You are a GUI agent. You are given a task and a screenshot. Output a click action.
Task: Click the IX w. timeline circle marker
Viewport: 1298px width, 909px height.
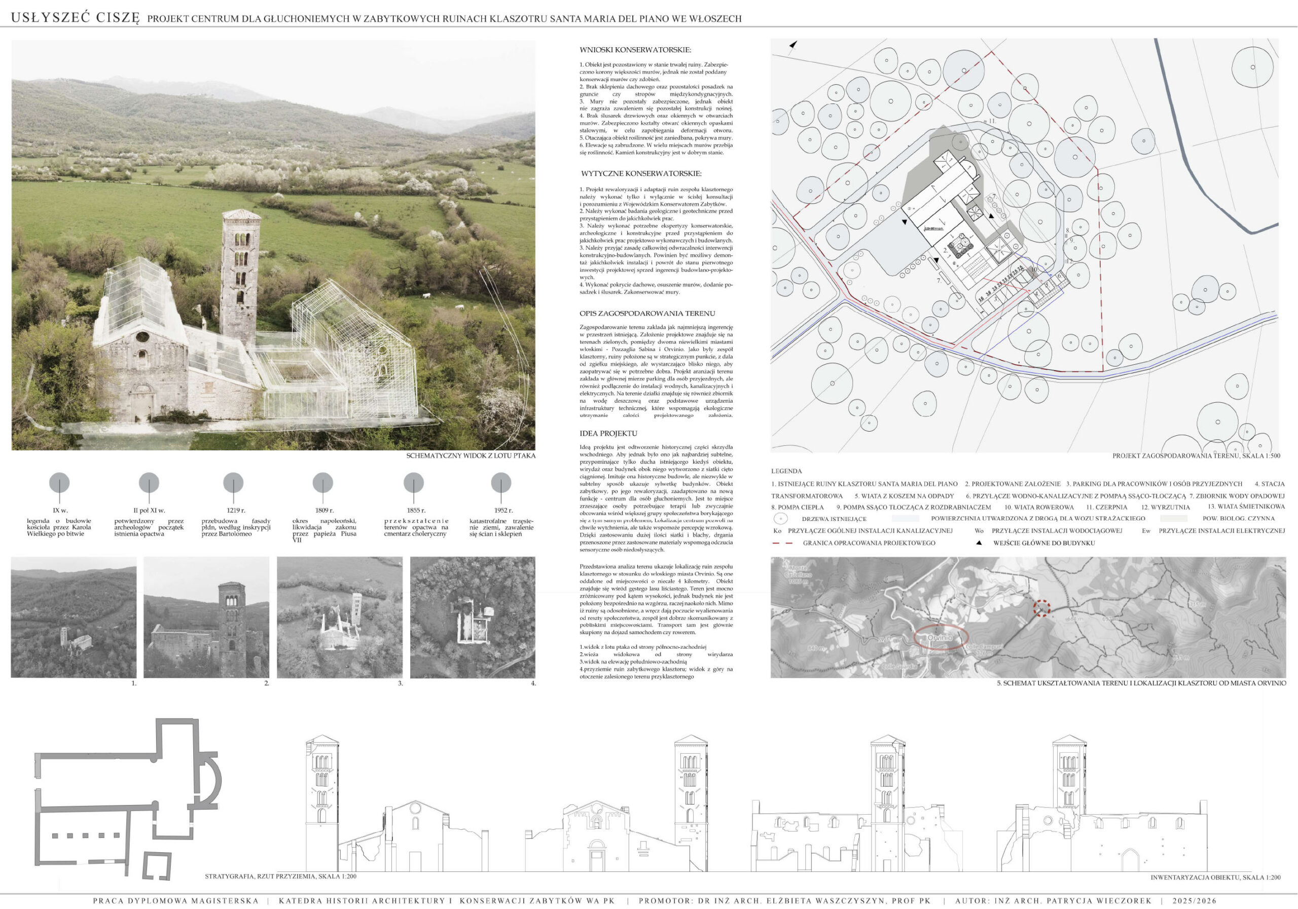click(x=59, y=483)
